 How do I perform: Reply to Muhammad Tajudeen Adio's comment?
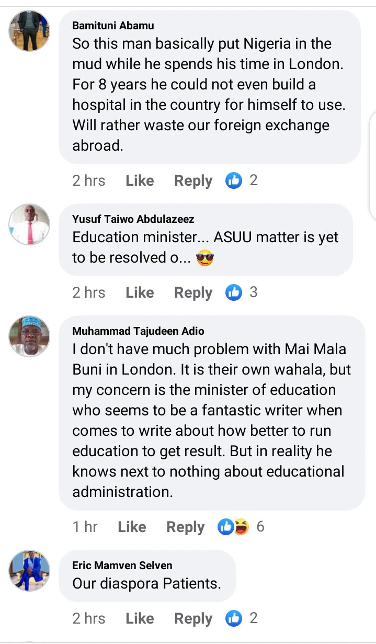point(185,527)
